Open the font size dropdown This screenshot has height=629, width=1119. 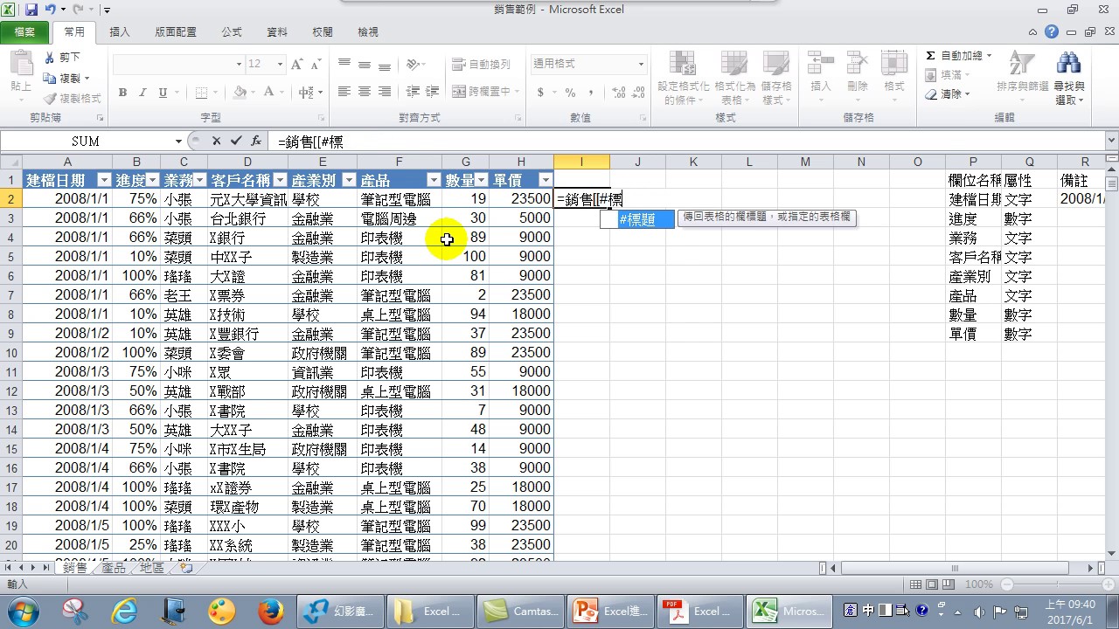pos(280,64)
